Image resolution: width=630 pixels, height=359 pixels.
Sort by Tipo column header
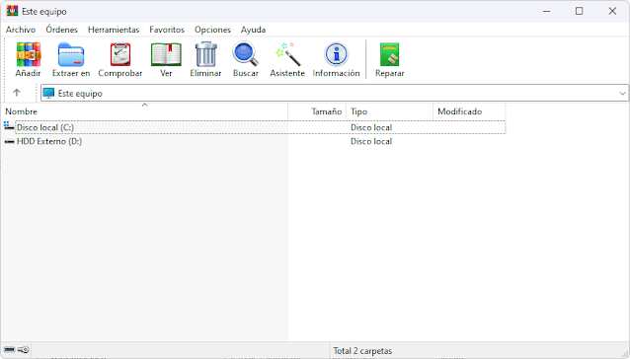(389, 111)
